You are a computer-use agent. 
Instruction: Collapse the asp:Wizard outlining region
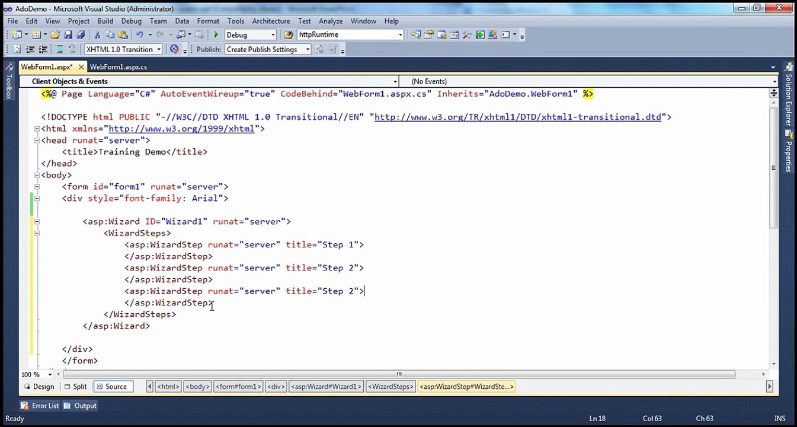[37, 222]
